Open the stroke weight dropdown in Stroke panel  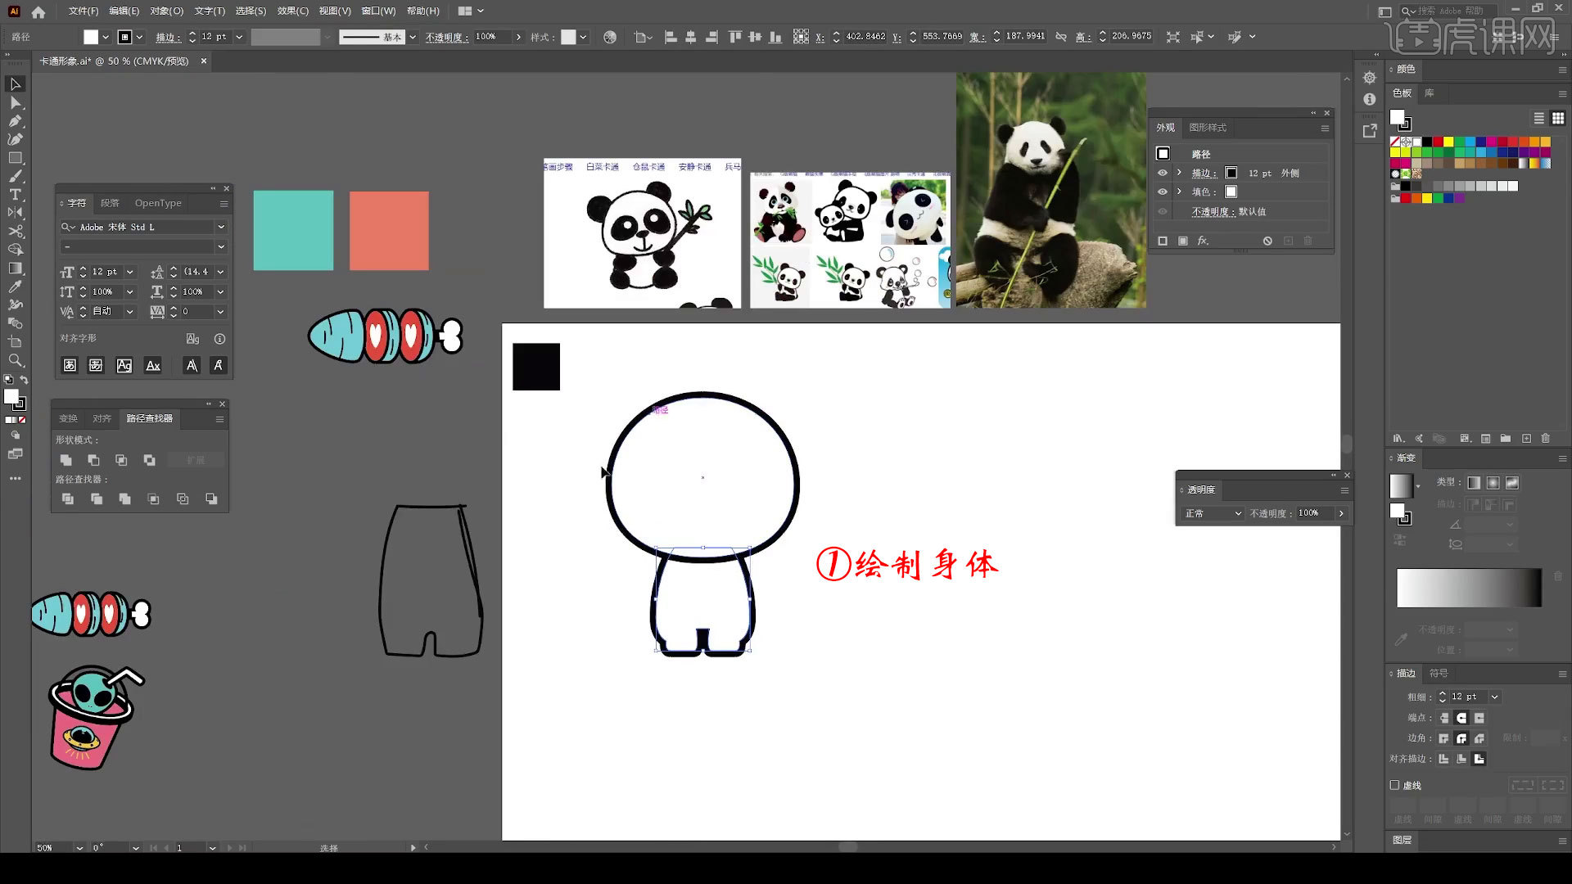click(1495, 697)
